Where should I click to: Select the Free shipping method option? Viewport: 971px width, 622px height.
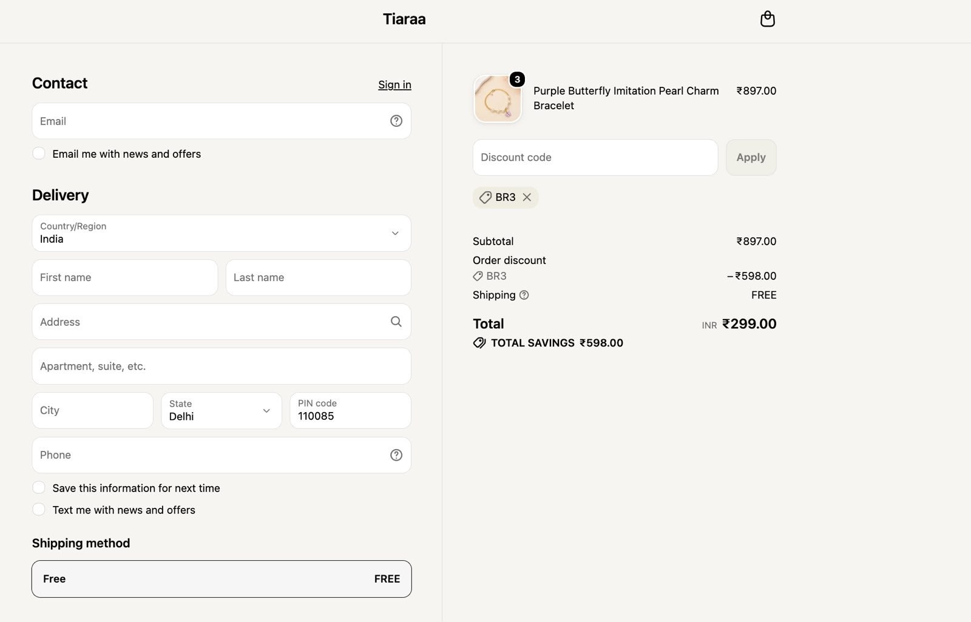(222, 579)
